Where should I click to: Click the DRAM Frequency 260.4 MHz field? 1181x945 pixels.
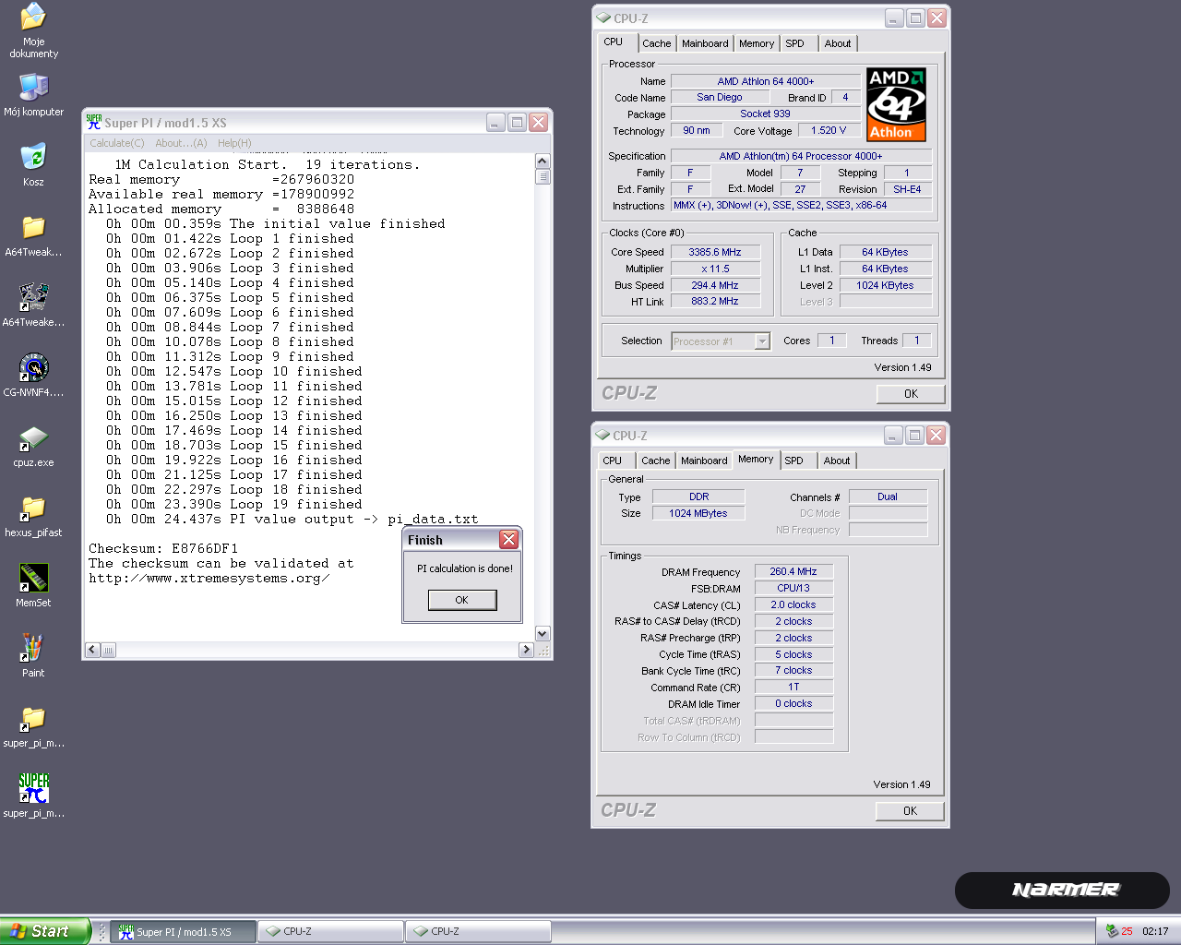[793, 571]
